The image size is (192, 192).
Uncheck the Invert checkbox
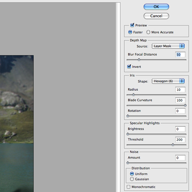pyautogui.click(x=129, y=66)
